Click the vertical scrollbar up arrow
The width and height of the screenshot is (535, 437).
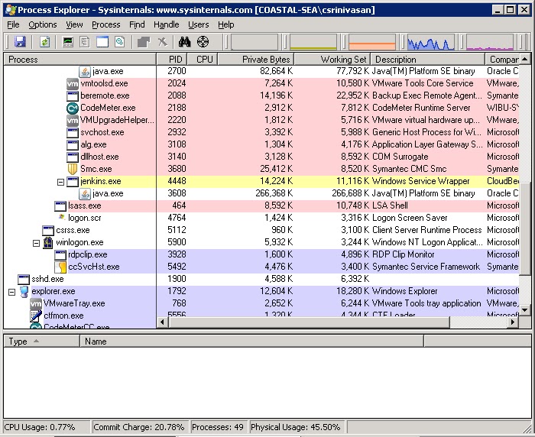point(525,59)
